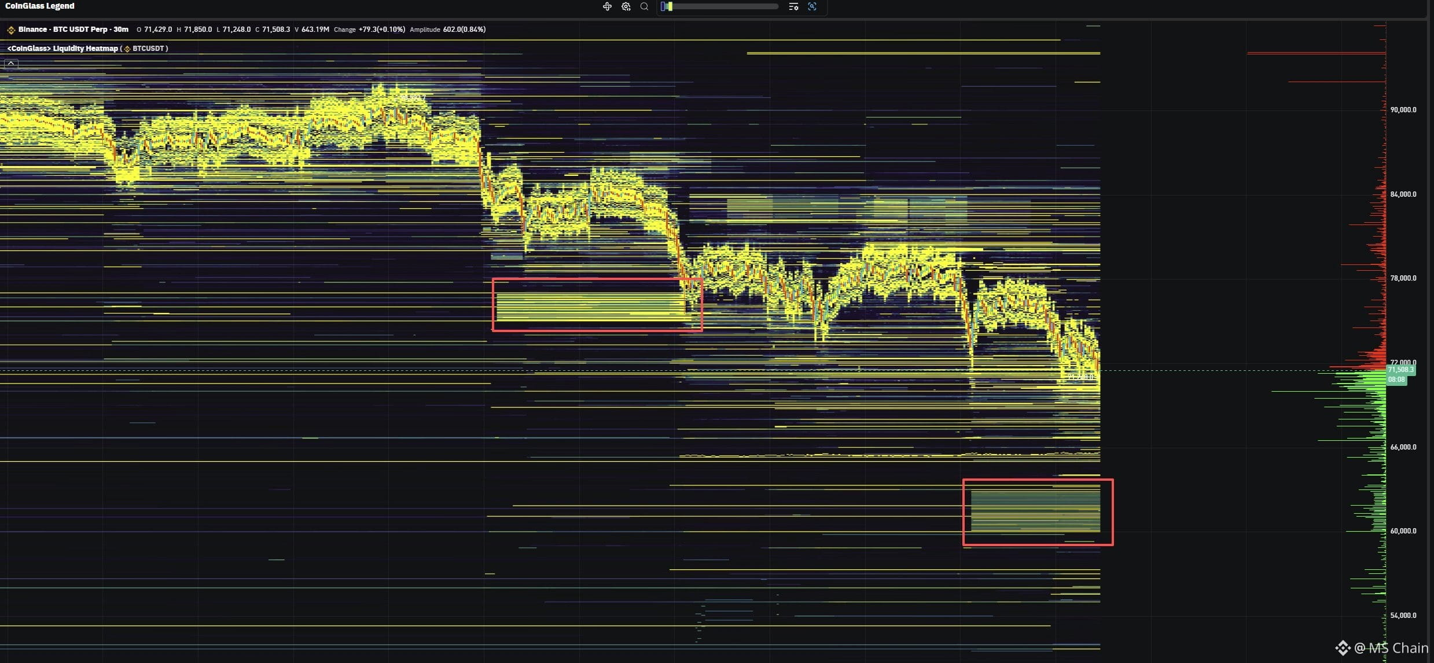Adjust the heatmap intensity slider yellow handle
This screenshot has width=1434, height=663.
click(670, 6)
